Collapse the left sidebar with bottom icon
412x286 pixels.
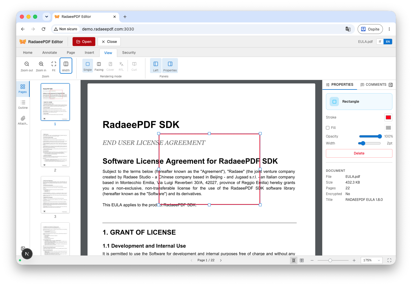point(23,249)
